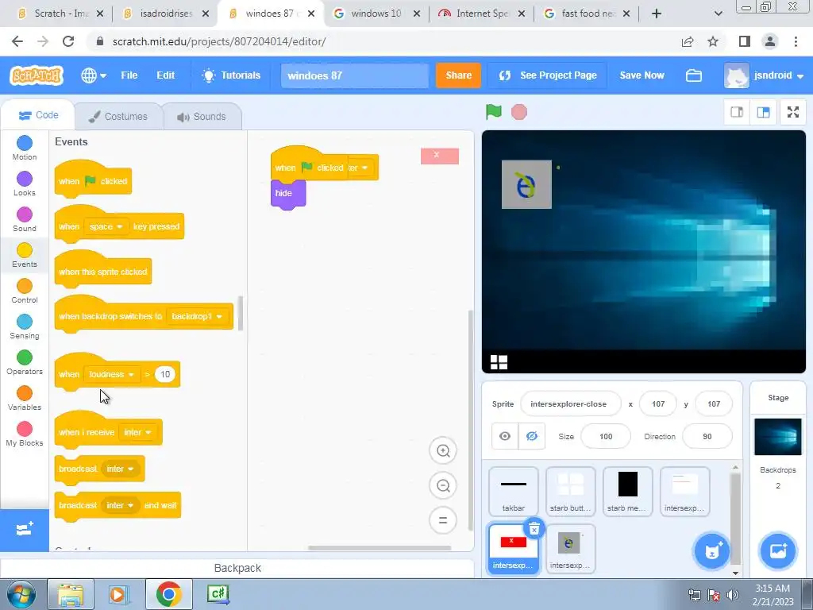Image resolution: width=813 pixels, height=610 pixels.
Task: Hide the sprite using crossed eye icon
Action: pos(531,436)
